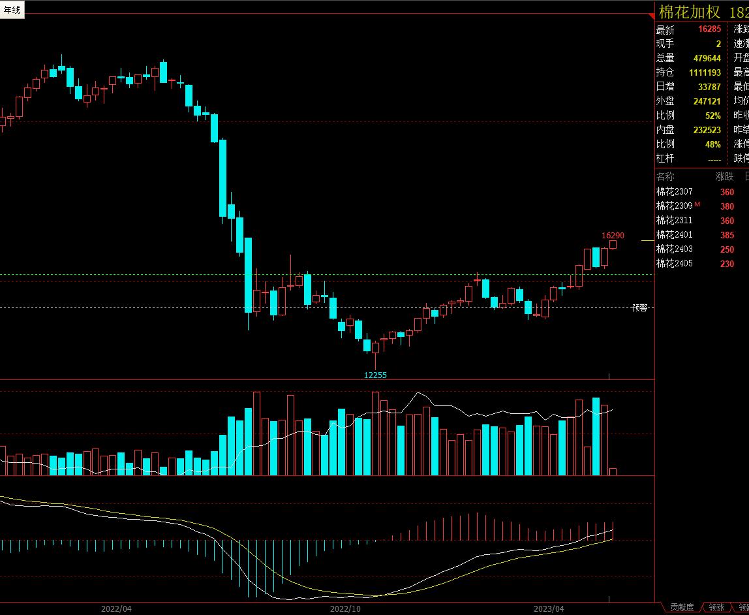749x615 pixels.
Task: Sort by the 涨跌 column header
Action: [x=724, y=177]
